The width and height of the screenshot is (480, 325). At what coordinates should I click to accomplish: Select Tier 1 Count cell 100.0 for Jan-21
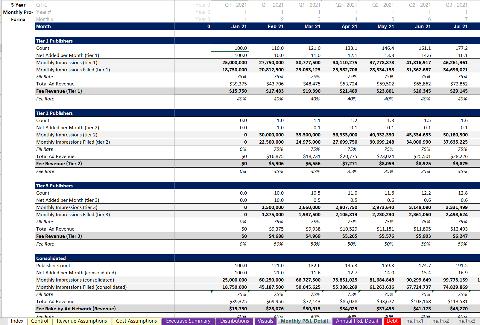(230, 48)
